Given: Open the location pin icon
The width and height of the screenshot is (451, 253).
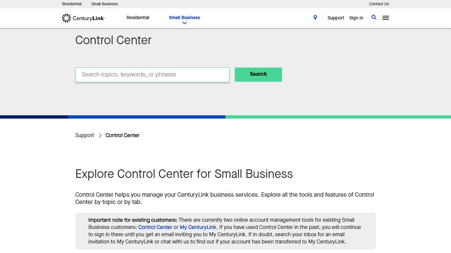Looking at the screenshot, I should [x=315, y=17].
